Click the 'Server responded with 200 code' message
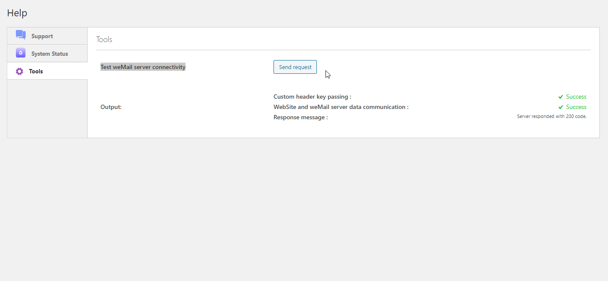This screenshot has height=281, width=608. pos(551,117)
